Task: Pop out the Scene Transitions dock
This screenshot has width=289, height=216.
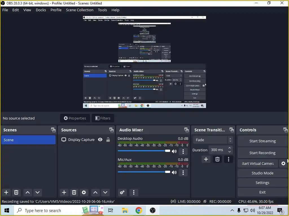Action: [232, 130]
